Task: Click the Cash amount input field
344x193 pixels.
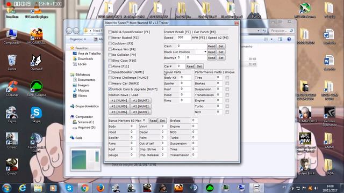Action: [x=191, y=46]
